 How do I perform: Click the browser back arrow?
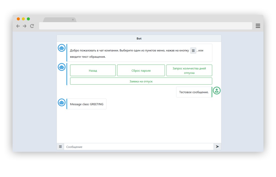[x=18, y=26]
